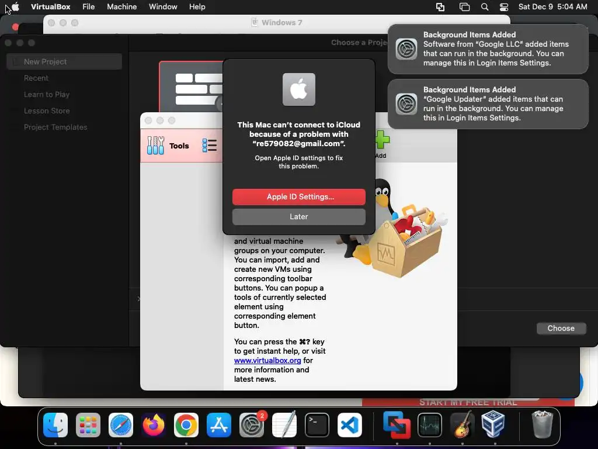Click the VMware Fusion menu bar icon
This screenshot has width=598, height=449.
(x=440, y=7)
